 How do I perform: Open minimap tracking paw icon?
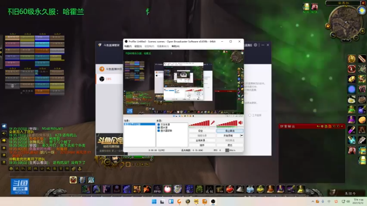click(x=328, y=26)
